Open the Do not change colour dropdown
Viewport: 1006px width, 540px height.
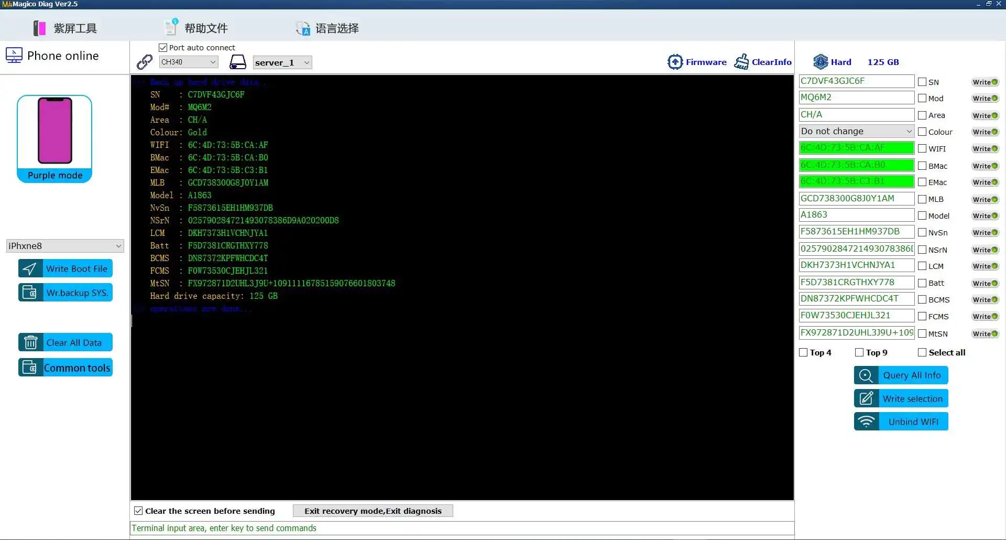click(x=857, y=131)
